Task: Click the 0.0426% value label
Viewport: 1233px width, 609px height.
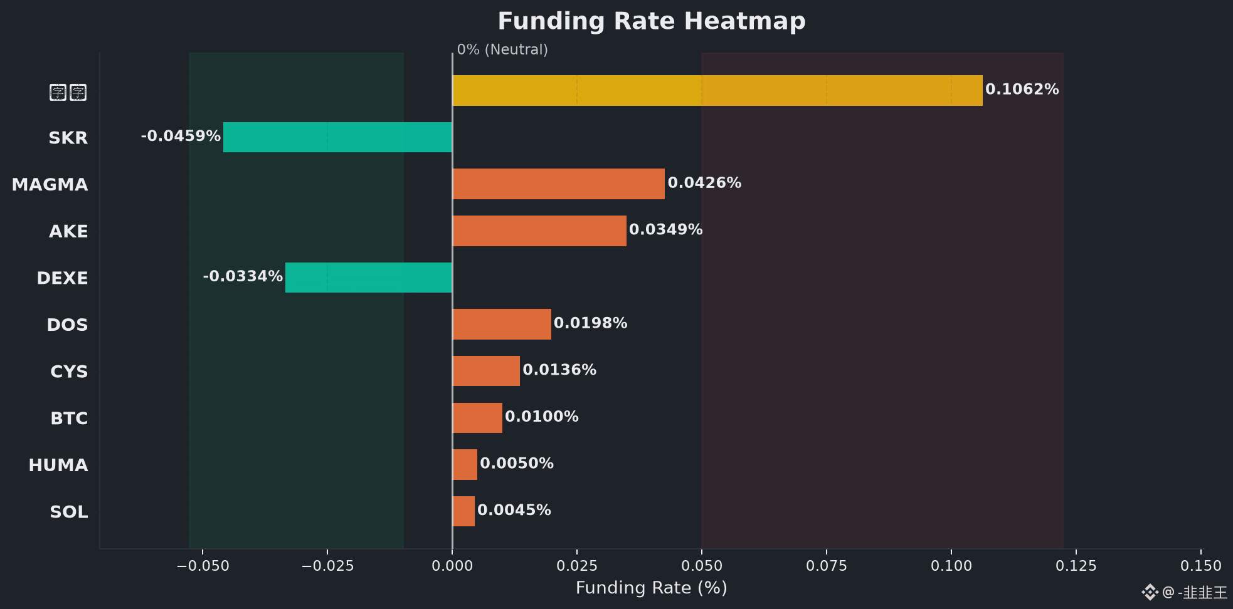Action: coord(704,183)
